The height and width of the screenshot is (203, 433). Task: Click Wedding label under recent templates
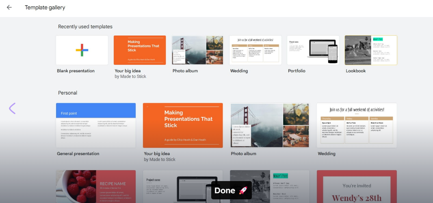pyautogui.click(x=239, y=71)
